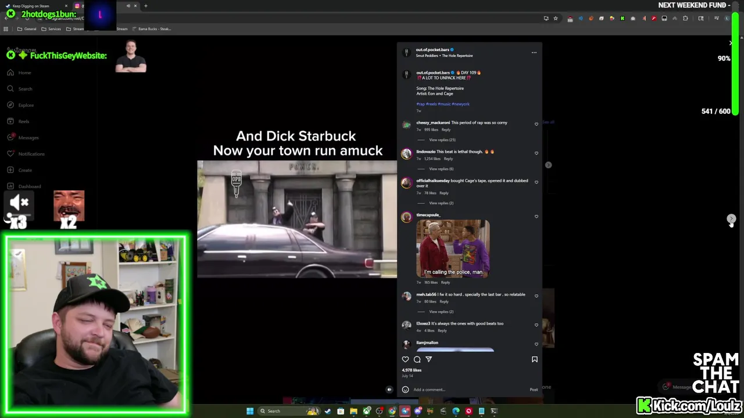Open Create in Instagram sidebar
The image size is (744, 418).
tap(20, 170)
